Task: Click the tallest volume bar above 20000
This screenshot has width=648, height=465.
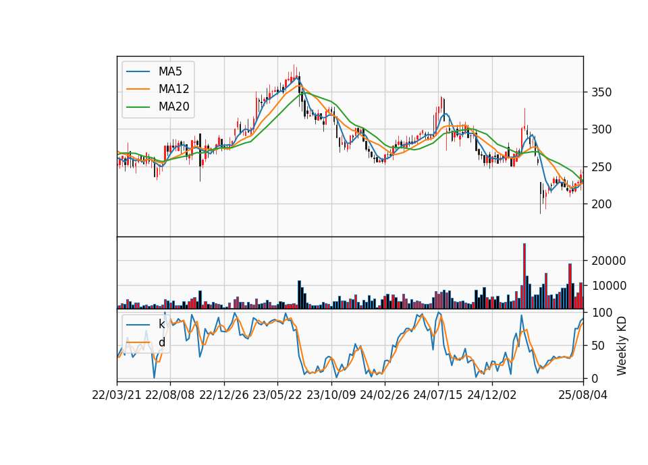Action: tap(524, 276)
